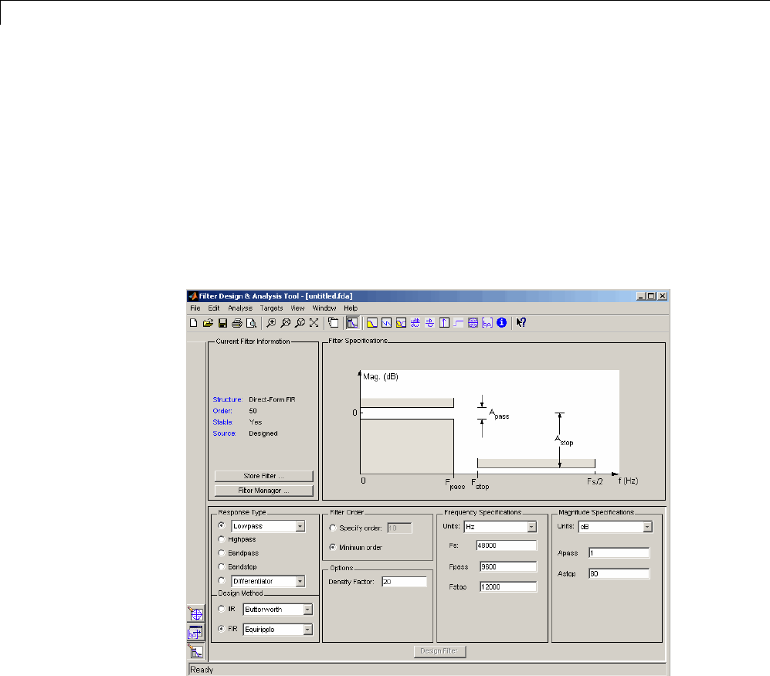Click the blue Source label

point(225,433)
